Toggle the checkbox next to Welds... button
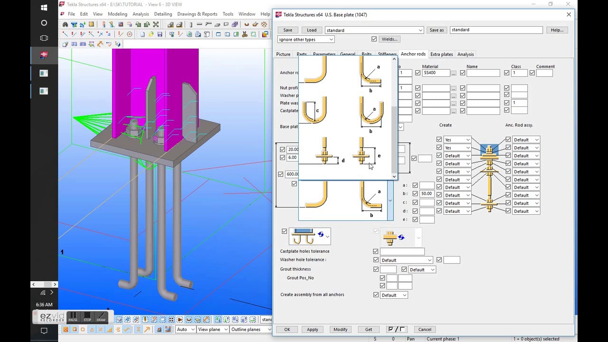Screen dimensions: 608x342 pos(374,39)
